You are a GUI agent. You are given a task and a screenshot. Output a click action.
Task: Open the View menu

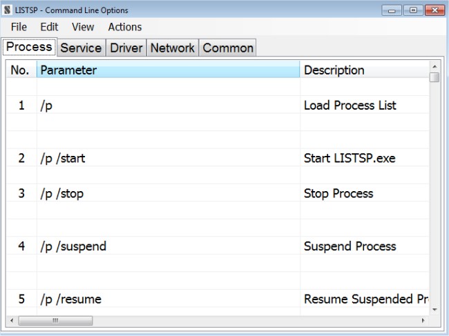pyautogui.click(x=83, y=27)
